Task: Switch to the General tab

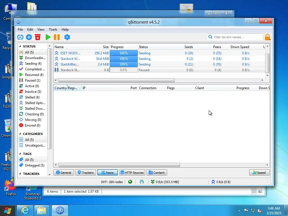Action: tap(64, 173)
